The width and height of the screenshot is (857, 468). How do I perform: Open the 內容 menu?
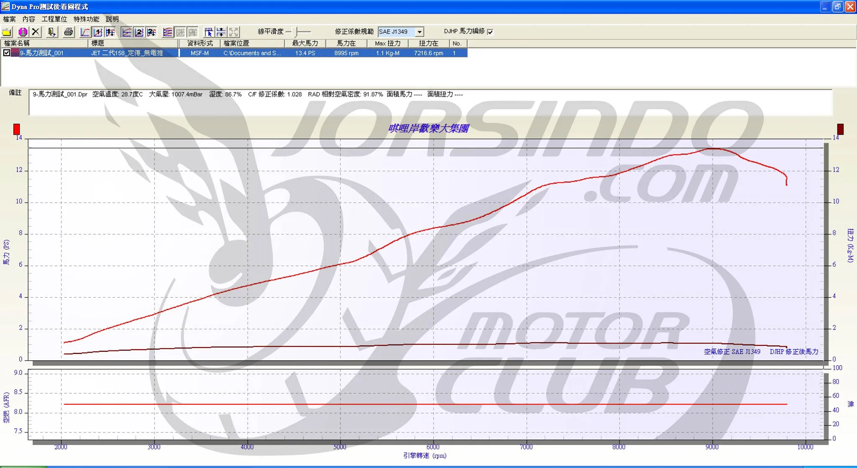coord(29,19)
